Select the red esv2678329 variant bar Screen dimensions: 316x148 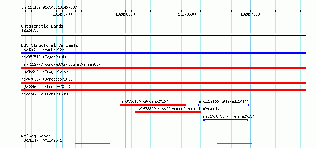coord(168,112)
